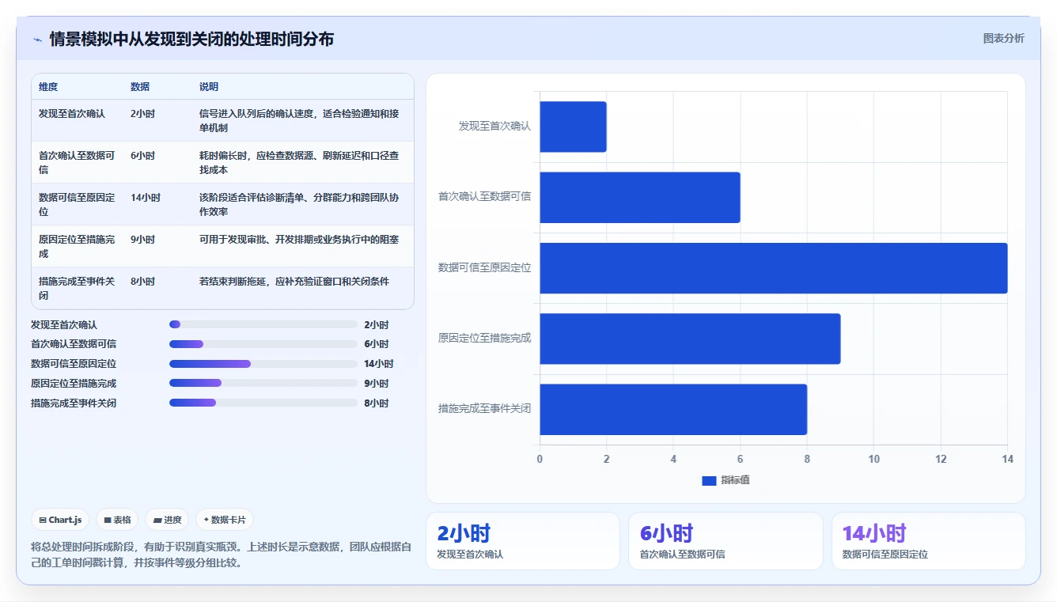Click the chart bar for 原因定位至措施完成

690,339
